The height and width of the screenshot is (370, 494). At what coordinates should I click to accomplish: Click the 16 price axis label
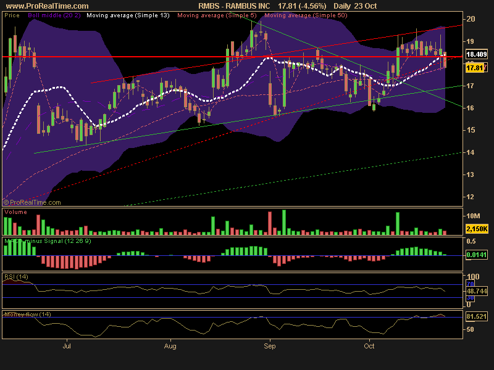click(471, 108)
